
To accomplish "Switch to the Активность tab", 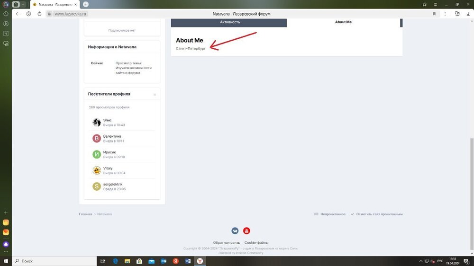I will pos(230,22).
